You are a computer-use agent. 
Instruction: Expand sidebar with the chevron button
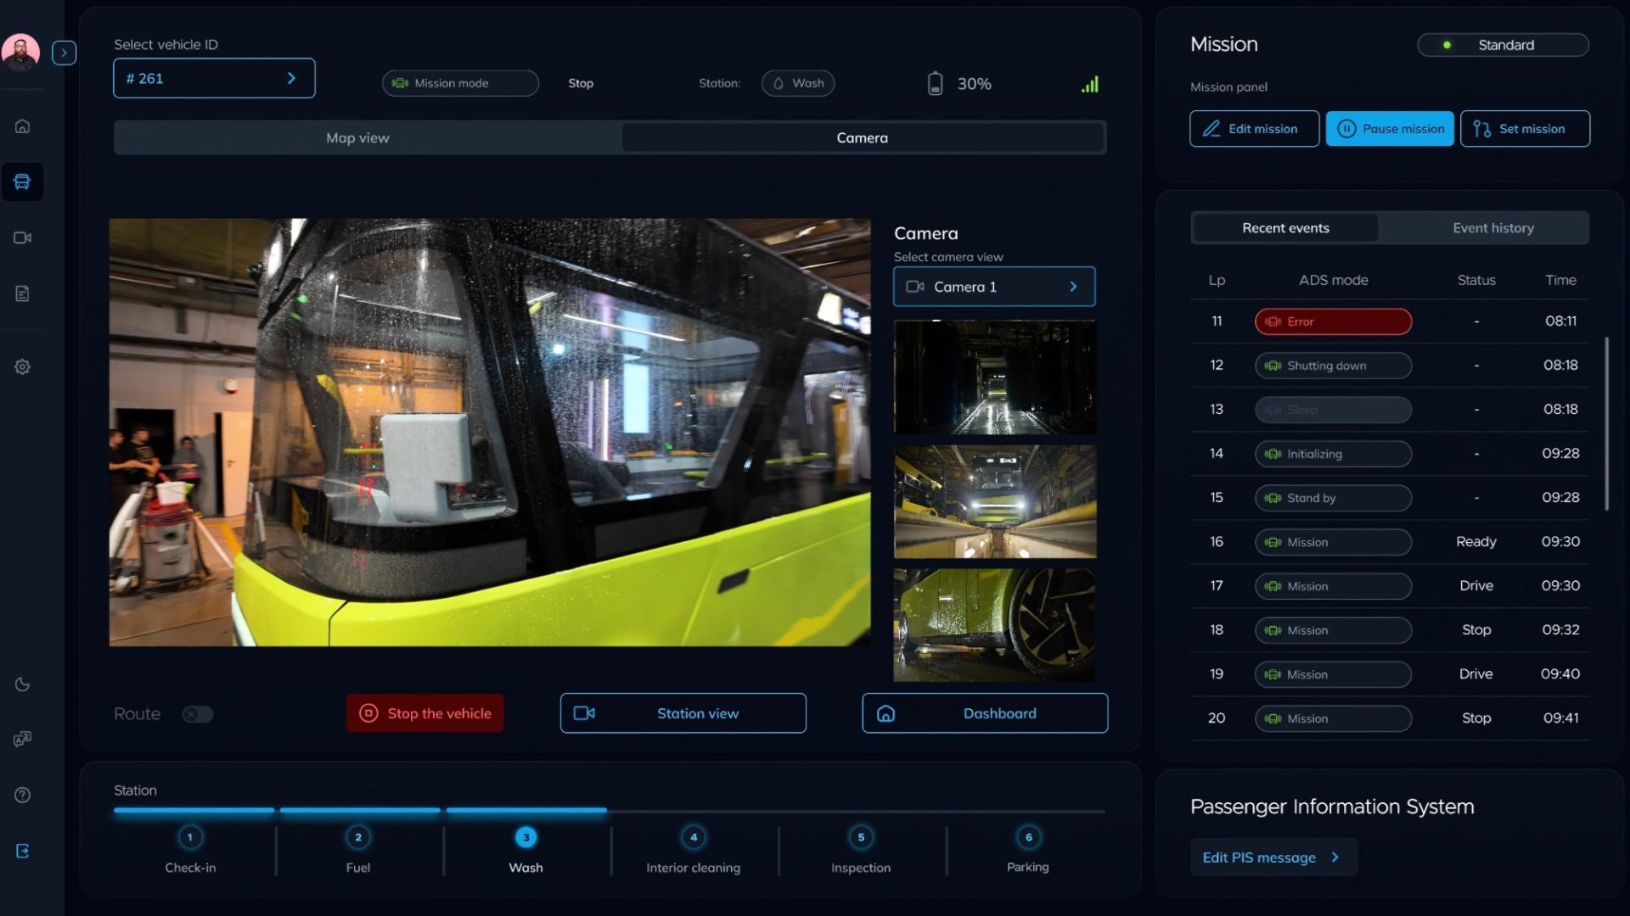(x=64, y=53)
